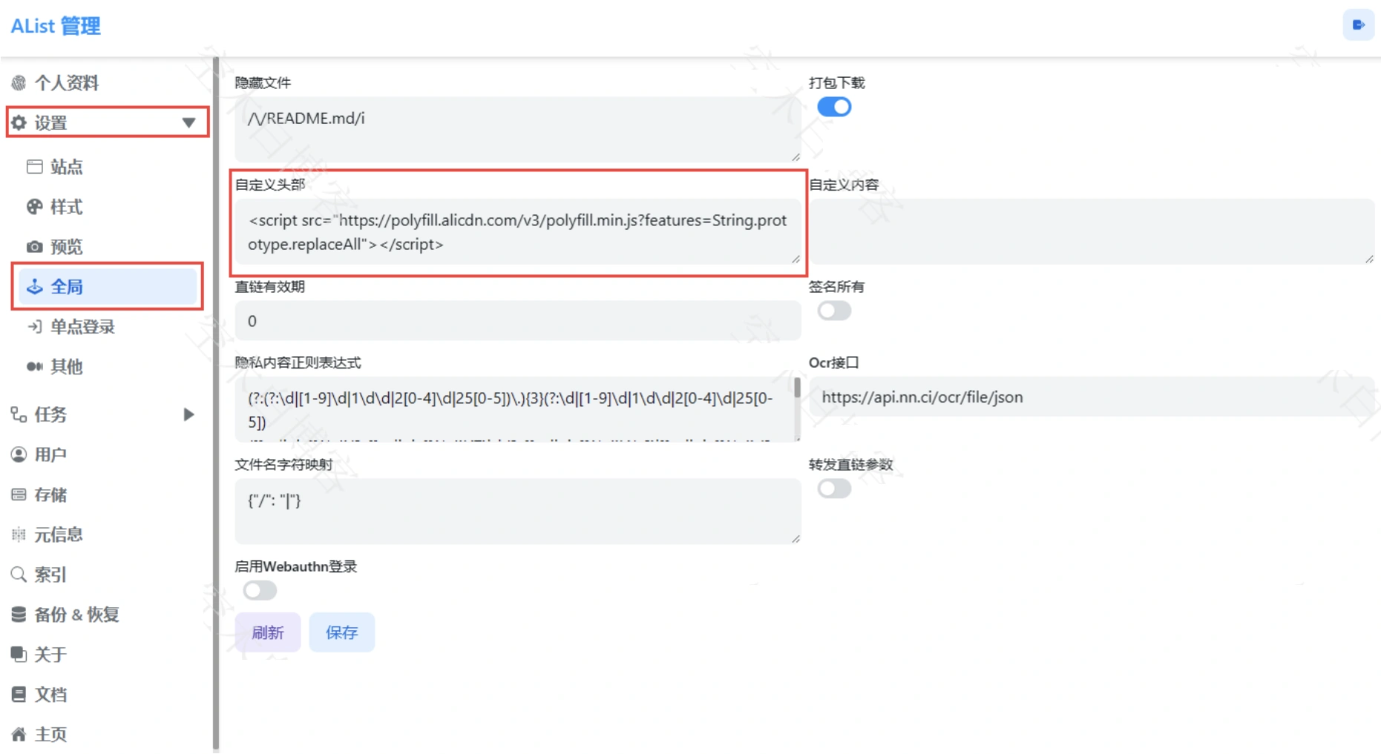This screenshot has height=754, width=1381.
Task: Click the 保存 button
Action: (x=342, y=632)
